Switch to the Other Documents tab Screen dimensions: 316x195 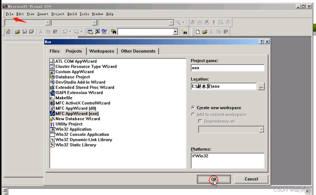138,51
